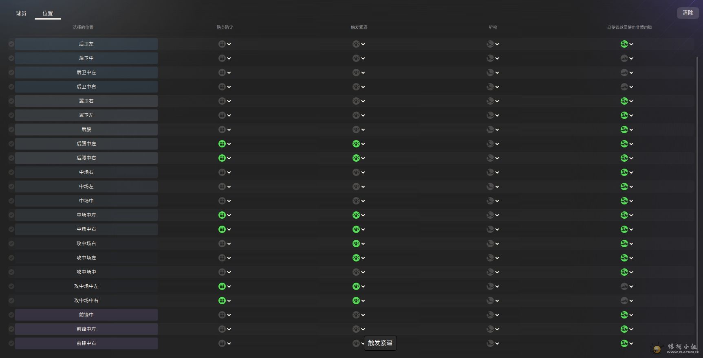Click the tackling icon in the 后卫左 row

(490, 44)
